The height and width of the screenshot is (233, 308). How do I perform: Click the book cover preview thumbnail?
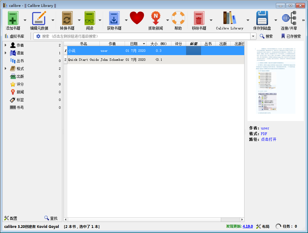point(276,81)
